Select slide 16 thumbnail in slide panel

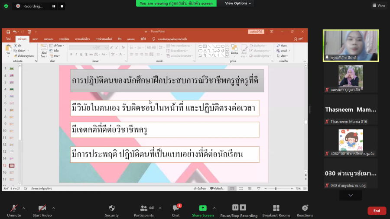pyautogui.click(x=12, y=172)
